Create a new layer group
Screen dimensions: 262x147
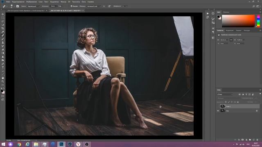click(x=250, y=140)
